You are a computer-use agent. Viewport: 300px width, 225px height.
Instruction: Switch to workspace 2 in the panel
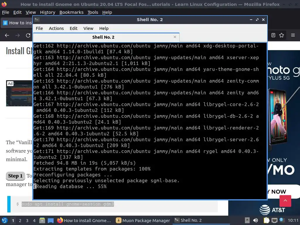point(20,221)
